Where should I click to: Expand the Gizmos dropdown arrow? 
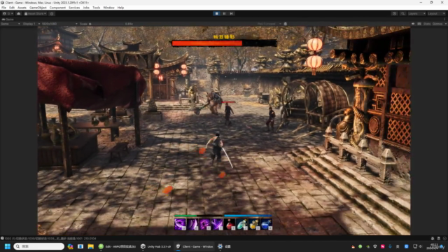click(x=445, y=24)
